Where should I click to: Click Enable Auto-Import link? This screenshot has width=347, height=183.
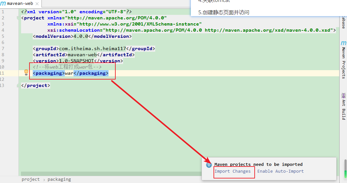click(x=280, y=171)
